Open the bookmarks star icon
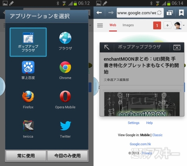This screenshot has height=166, width=187. (x=181, y=13)
